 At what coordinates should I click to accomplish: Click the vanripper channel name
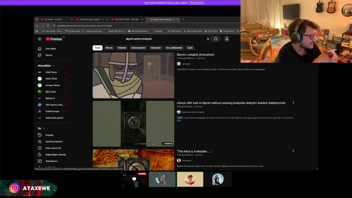point(186,64)
